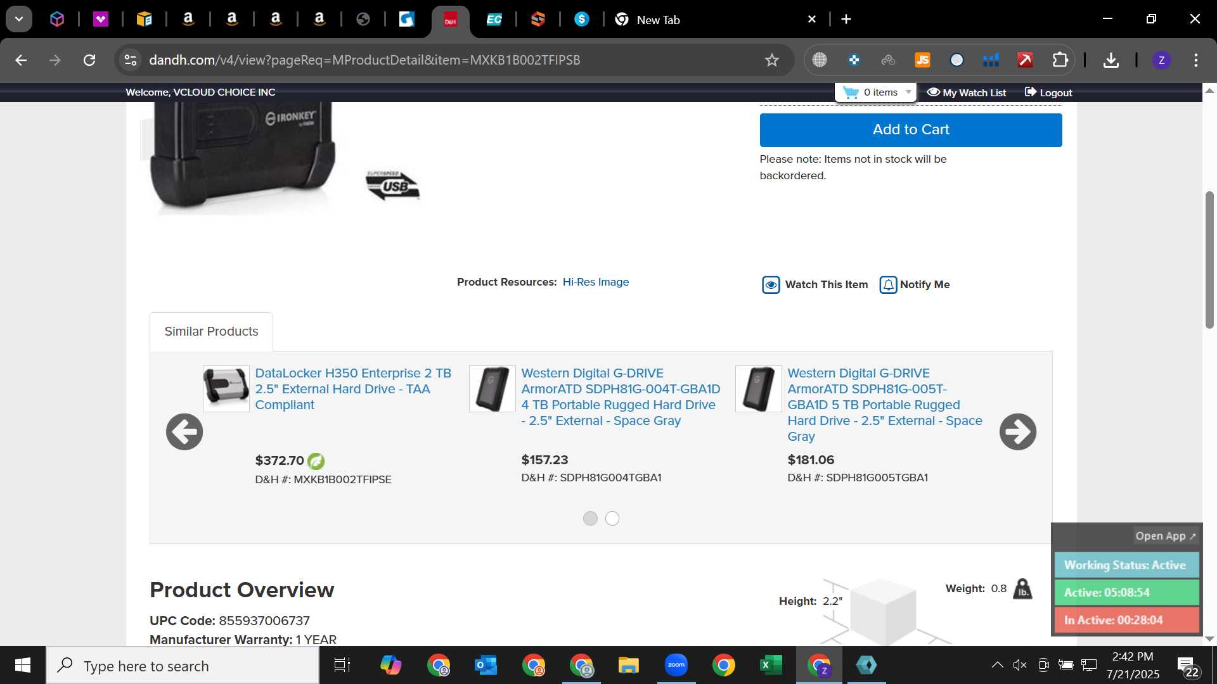
Task: Click the Logout link
Action: click(x=1048, y=92)
